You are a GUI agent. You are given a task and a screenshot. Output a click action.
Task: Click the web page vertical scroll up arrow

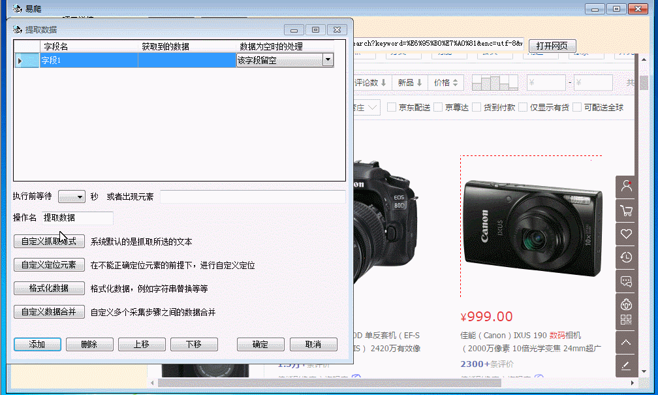click(x=644, y=59)
